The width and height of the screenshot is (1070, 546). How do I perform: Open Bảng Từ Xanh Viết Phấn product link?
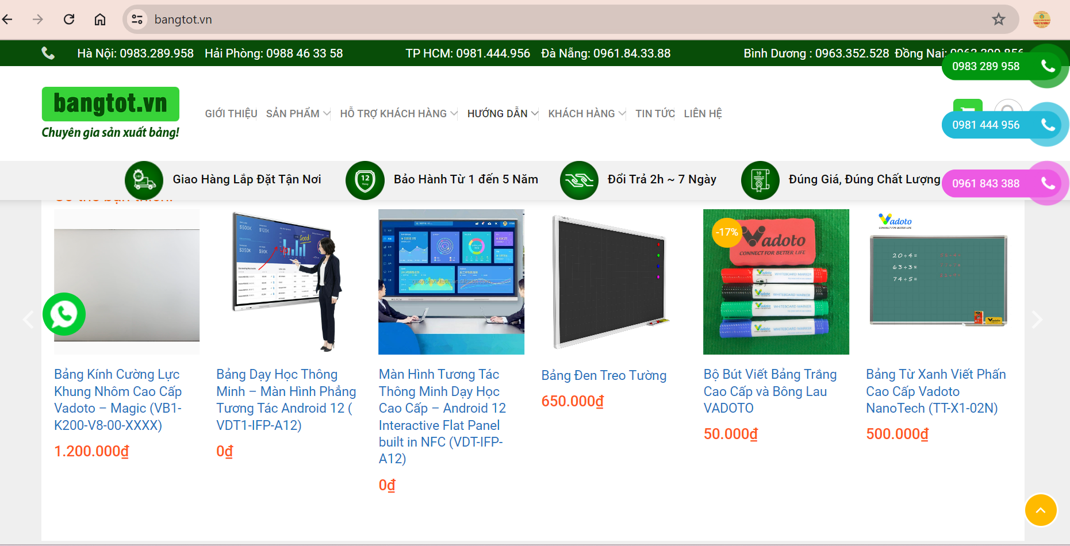(x=936, y=391)
